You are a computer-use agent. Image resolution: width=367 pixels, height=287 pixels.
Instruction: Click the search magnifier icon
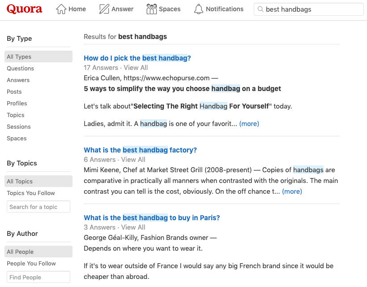260,9
